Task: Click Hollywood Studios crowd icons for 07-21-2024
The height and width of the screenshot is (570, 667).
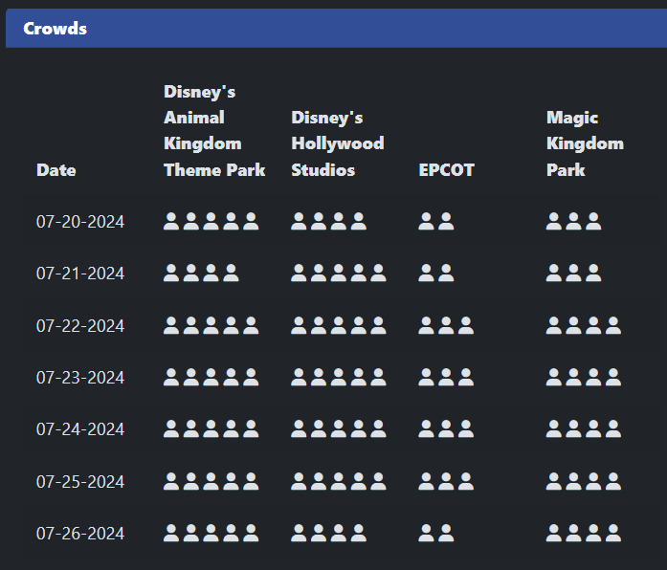Action: pos(339,274)
